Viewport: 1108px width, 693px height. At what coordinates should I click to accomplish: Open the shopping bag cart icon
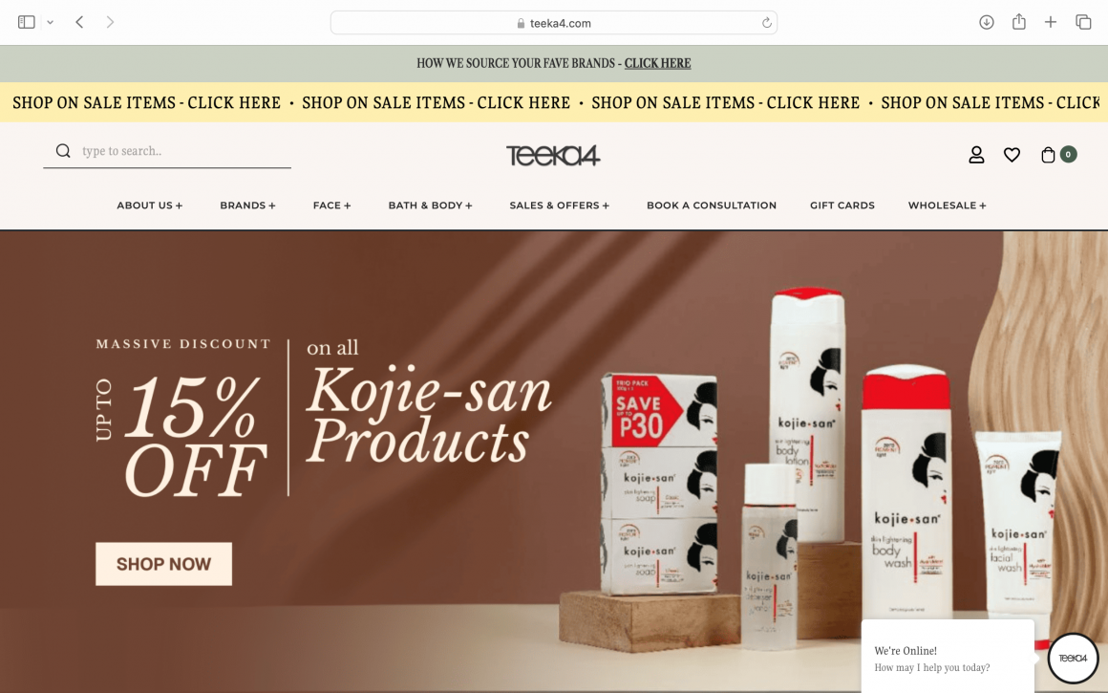[x=1048, y=154]
